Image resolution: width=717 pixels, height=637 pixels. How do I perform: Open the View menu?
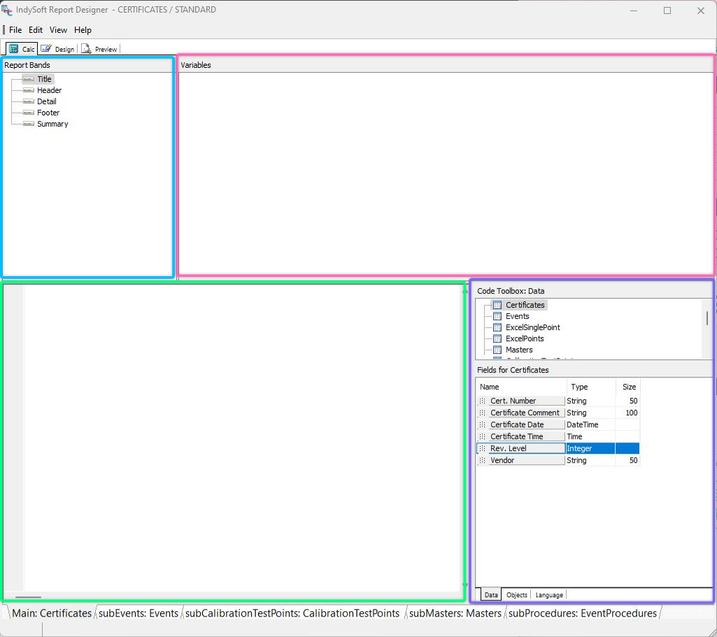tap(58, 30)
